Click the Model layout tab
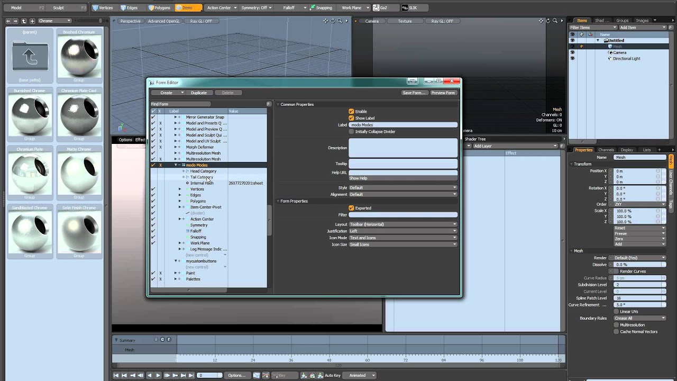This screenshot has height=381, width=677. click(x=23, y=7)
